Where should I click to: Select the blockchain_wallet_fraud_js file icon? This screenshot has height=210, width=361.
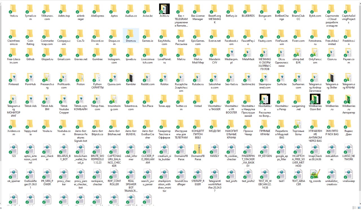pyautogui.click(x=81, y=149)
